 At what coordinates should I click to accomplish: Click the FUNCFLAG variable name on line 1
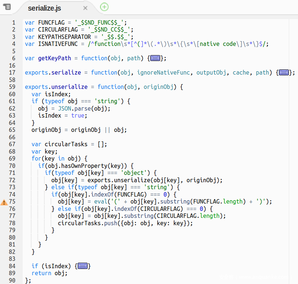click(x=51, y=22)
